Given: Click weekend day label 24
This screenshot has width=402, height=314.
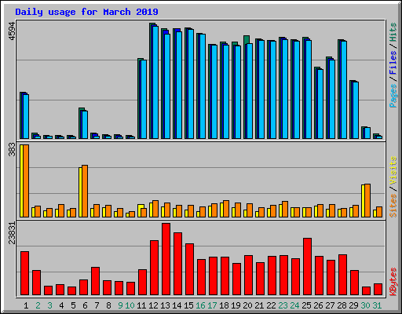Looking at the screenshot, I should (x=294, y=305).
